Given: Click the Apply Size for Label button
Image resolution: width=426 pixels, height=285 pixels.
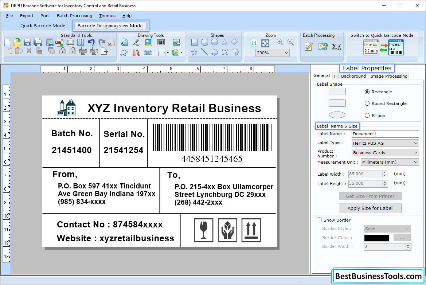Looking at the screenshot, I should 370,208.
